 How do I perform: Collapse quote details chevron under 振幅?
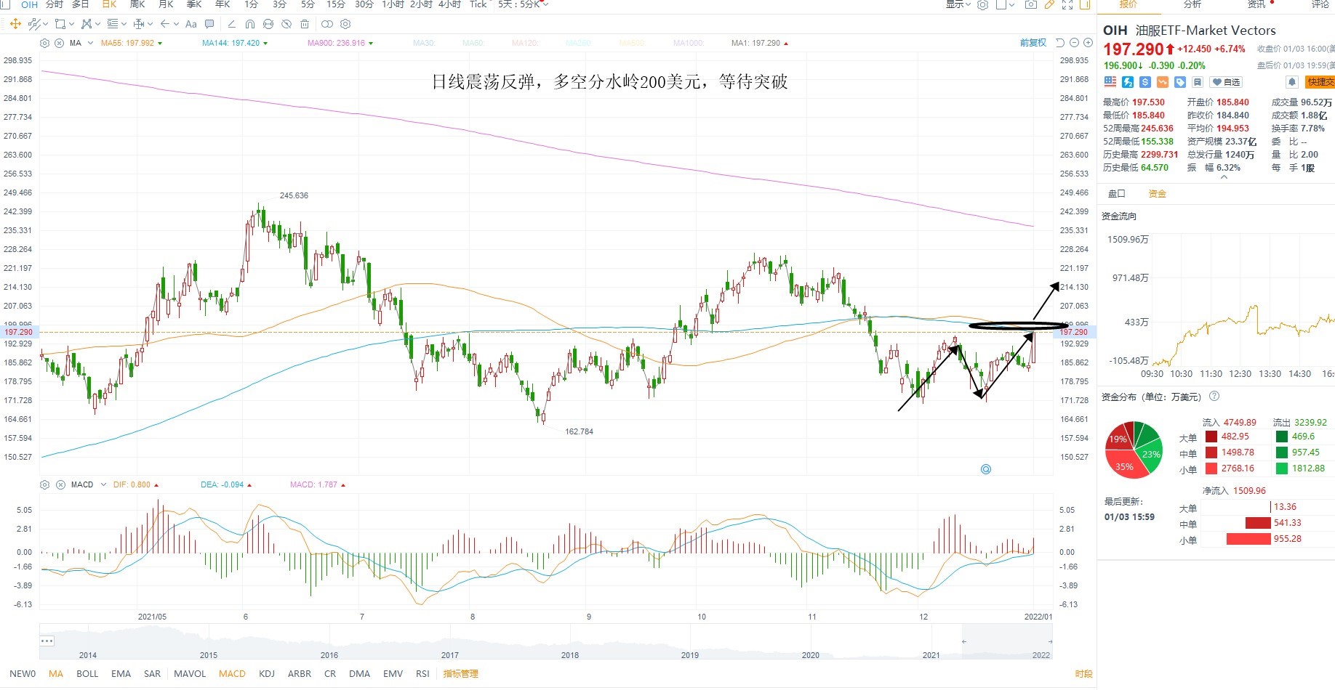1224,177
